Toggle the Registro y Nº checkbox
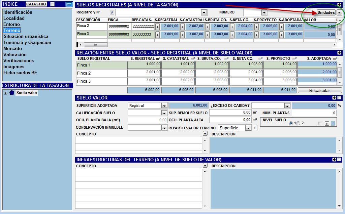The width and height of the screenshot is (345, 214). click(112, 12)
